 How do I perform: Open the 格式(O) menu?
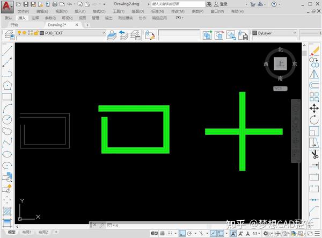point(99,11)
